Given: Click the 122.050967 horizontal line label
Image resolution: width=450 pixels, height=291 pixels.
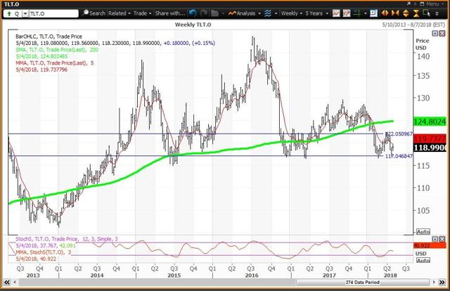Looking at the screenshot, I should coord(399,134).
